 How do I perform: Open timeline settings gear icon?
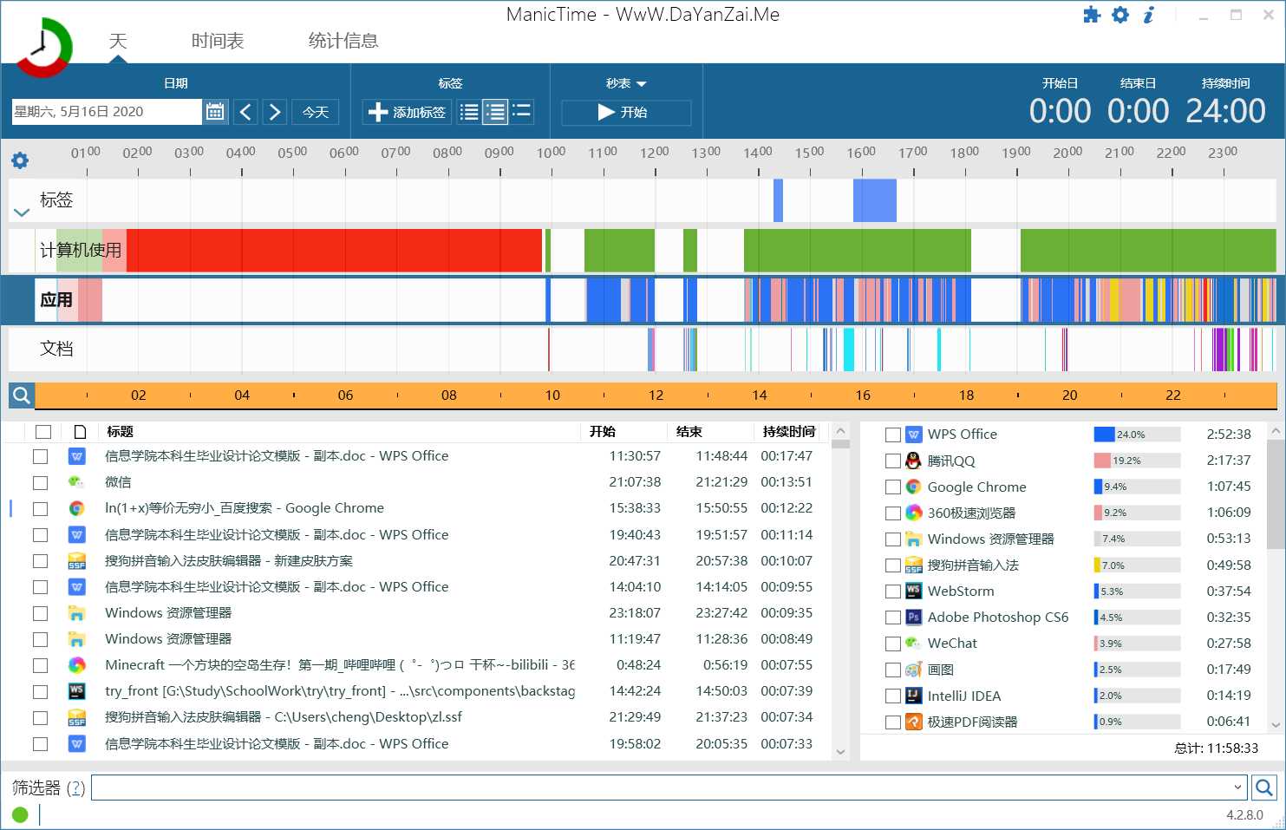click(20, 160)
